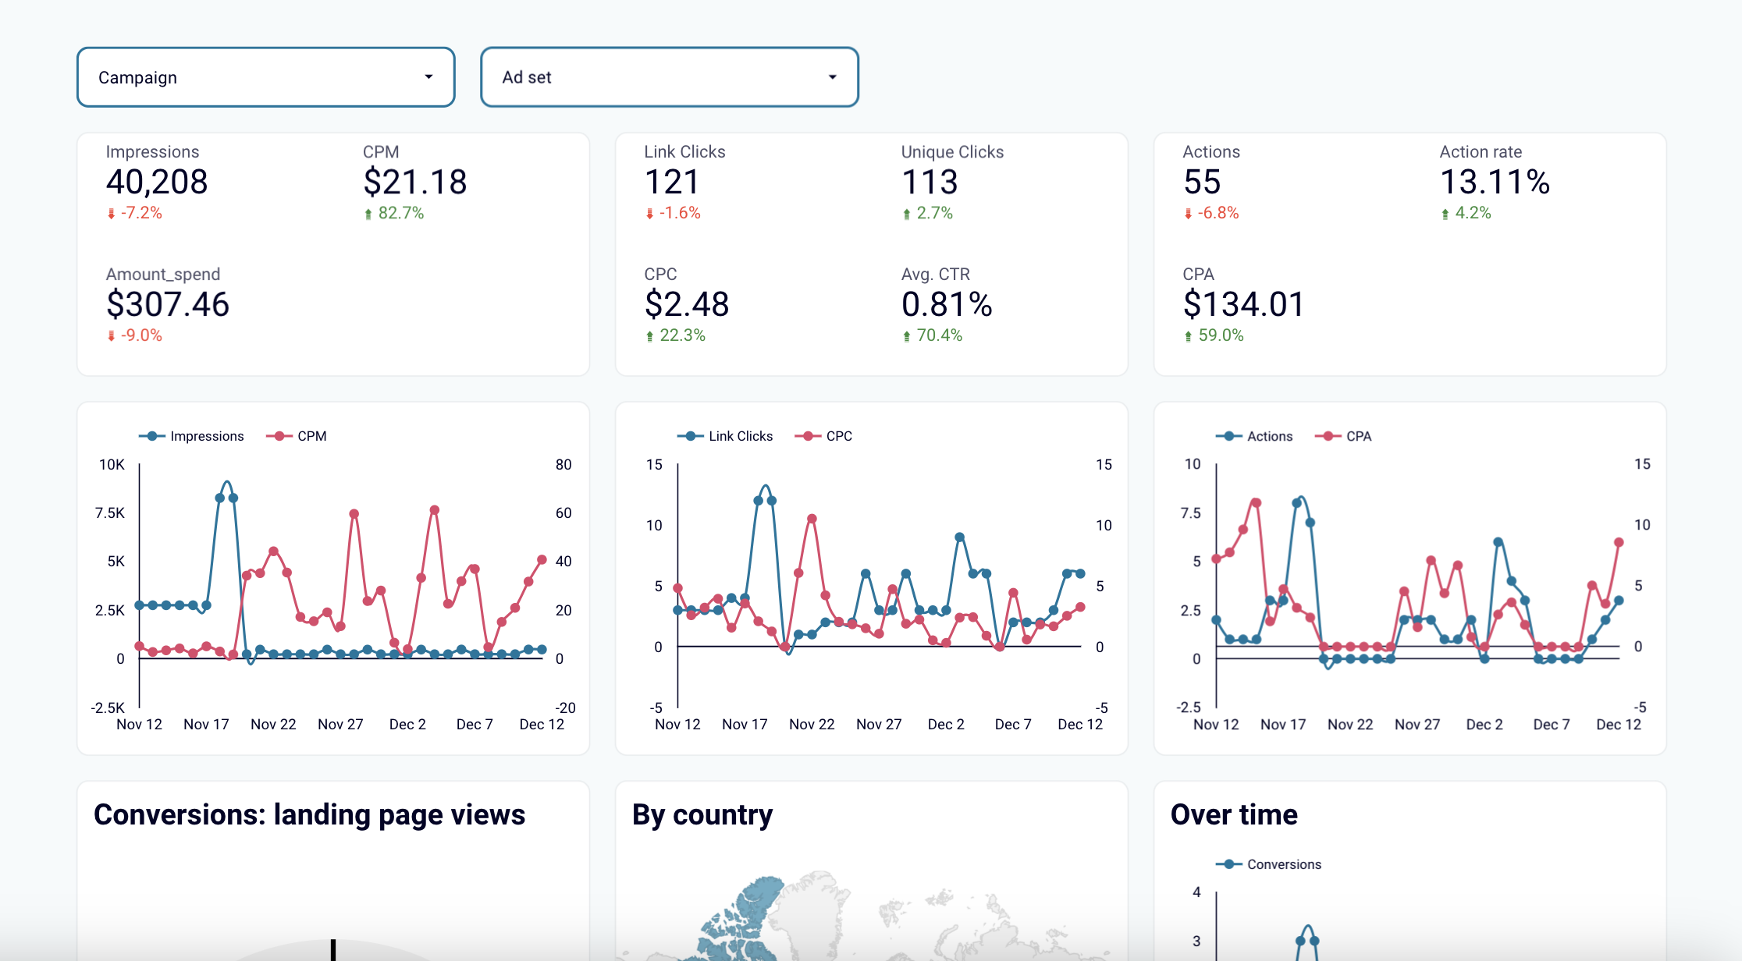
Task: Click the -1.6% Link Clicks change
Action: point(673,213)
